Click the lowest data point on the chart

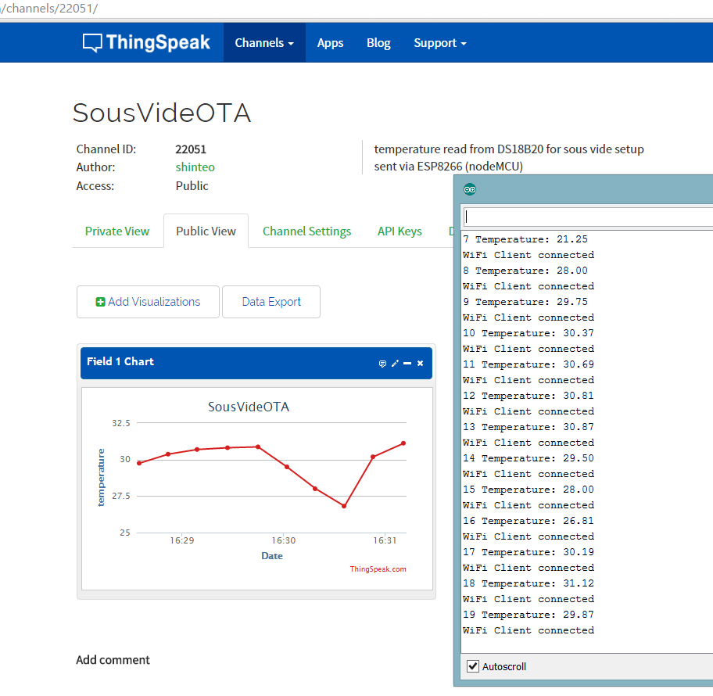coord(344,506)
